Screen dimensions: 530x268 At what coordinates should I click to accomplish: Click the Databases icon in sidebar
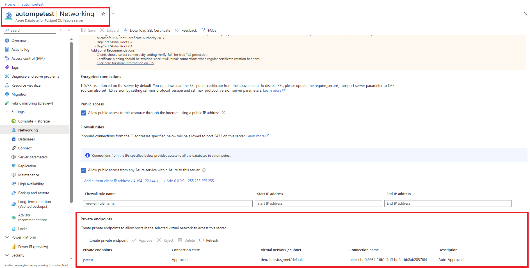click(14, 139)
